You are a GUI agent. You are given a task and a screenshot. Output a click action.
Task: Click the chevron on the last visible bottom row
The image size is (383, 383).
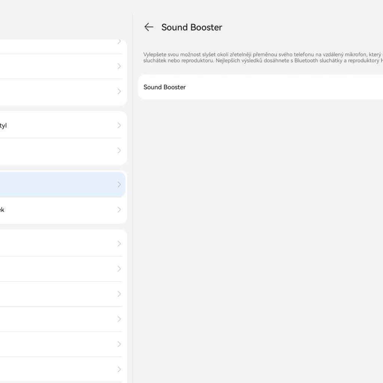(x=119, y=369)
